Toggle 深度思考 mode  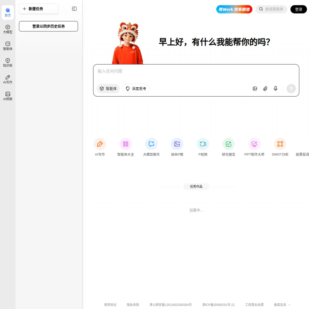click(x=136, y=89)
